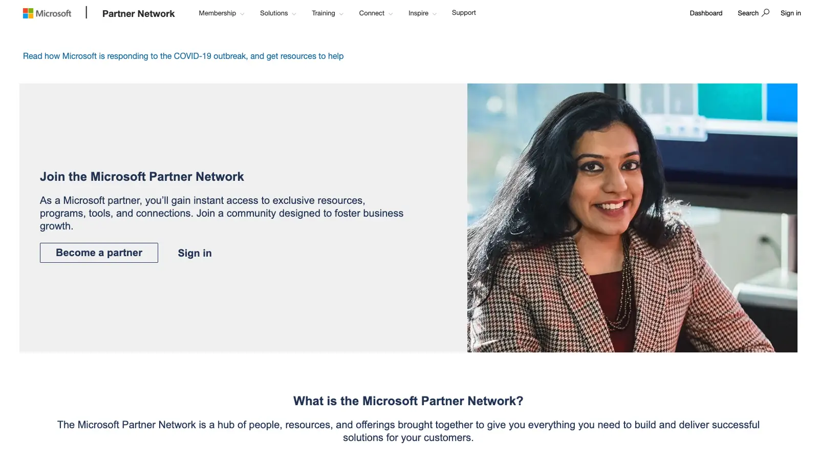Click the What is the Microsoft Partner Network heading
Screen dimensions: 819x461
pos(408,401)
